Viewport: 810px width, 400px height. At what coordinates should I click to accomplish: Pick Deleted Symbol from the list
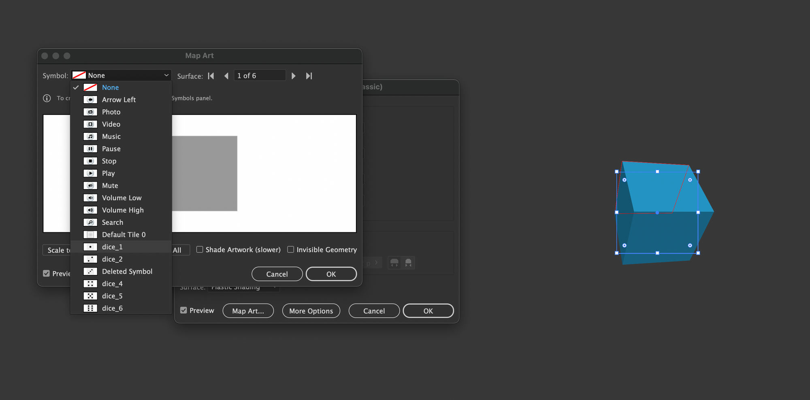(121, 271)
